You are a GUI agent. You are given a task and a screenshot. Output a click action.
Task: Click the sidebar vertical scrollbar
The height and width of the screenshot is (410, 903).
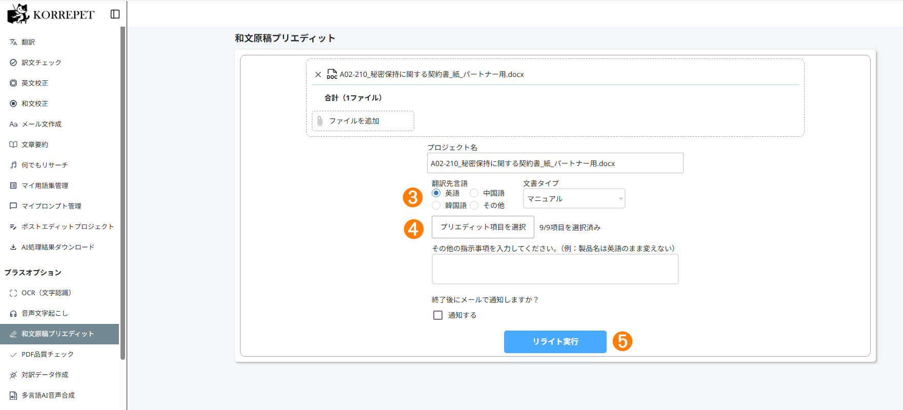pyautogui.click(x=123, y=193)
